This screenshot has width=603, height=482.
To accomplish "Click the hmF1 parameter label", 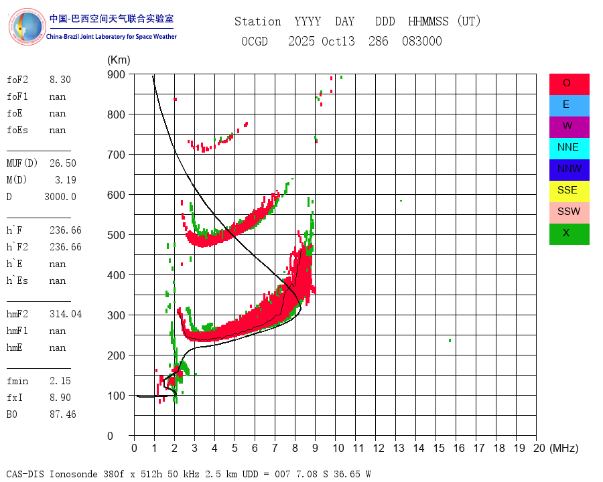I will pos(17,331).
